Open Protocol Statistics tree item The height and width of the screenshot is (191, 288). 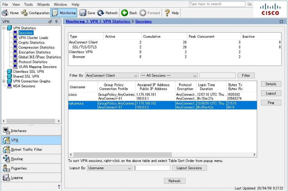point(33,62)
